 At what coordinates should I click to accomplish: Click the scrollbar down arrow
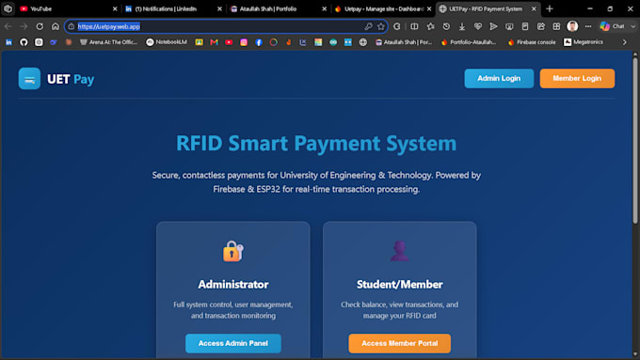click(x=635, y=354)
